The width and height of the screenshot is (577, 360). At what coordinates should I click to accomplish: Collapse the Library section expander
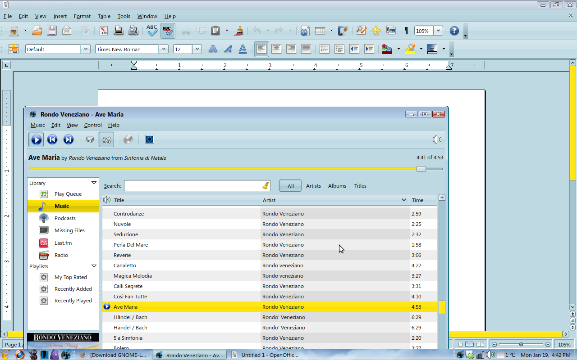pos(94,183)
